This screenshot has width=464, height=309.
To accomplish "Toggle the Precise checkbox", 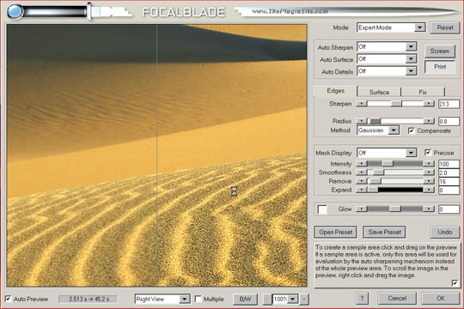I will pyautogui.click(x=428, y=153).
